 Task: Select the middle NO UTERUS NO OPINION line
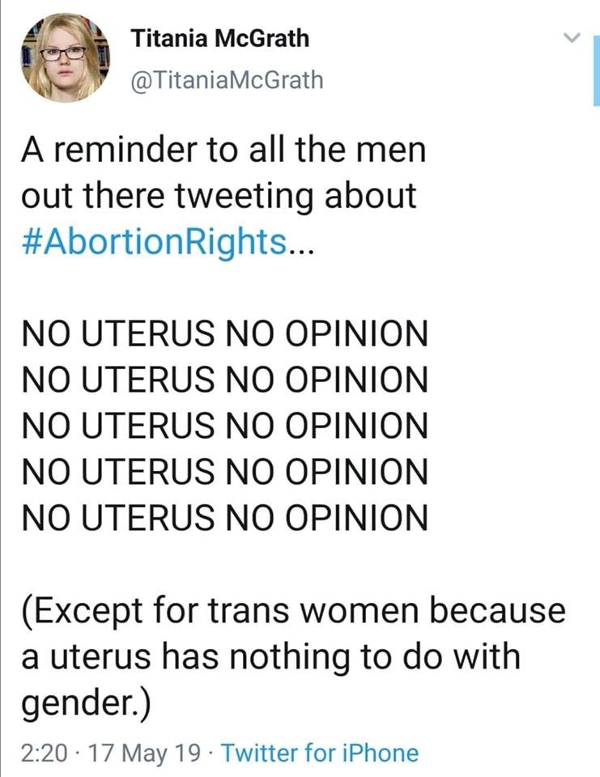point(224,425)
